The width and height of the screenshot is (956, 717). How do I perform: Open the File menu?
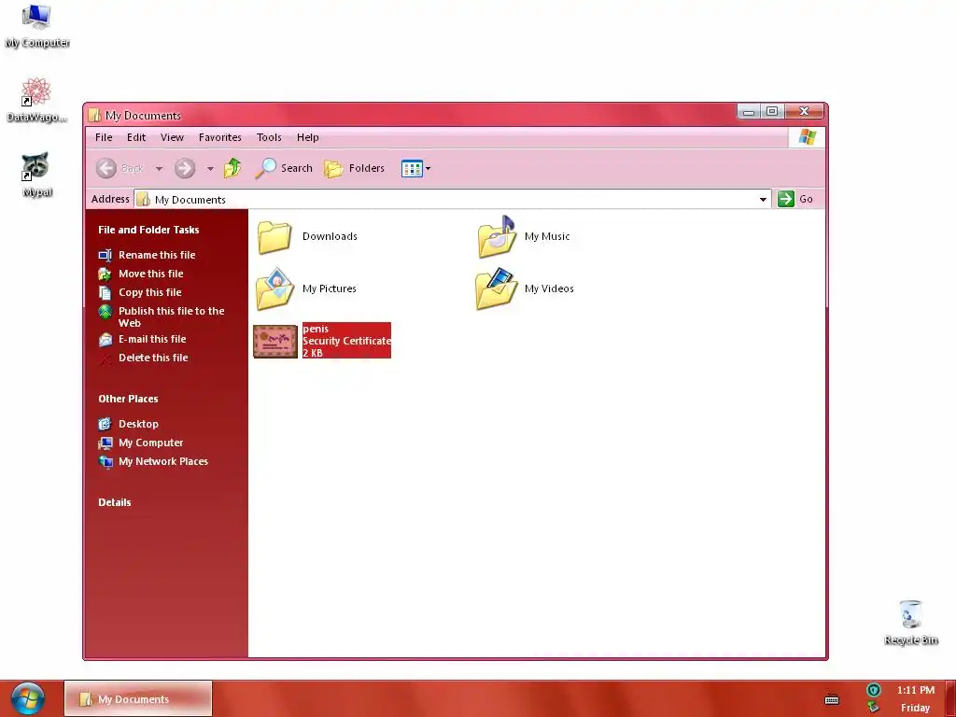(x=104, y=137)
